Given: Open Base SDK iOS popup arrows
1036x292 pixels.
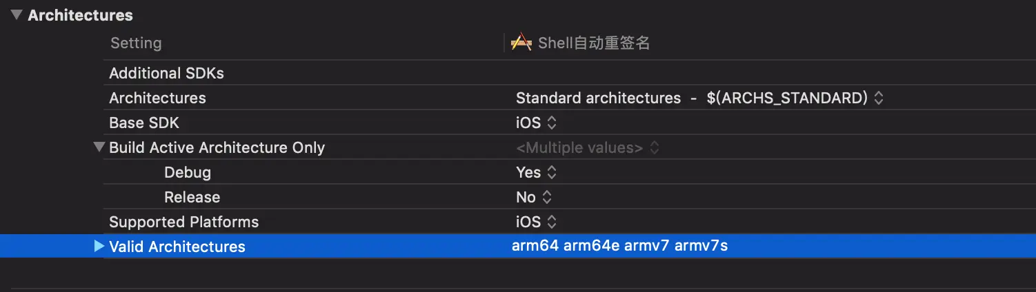Looking at the screenshot, I should click(x=551, y=123).
